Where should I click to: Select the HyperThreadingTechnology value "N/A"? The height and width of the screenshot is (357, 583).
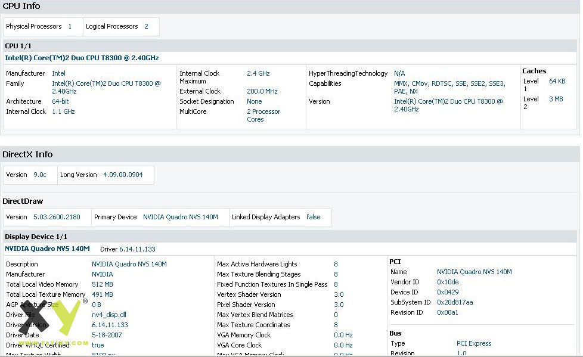pyautogui.click(x=400, y=73)
